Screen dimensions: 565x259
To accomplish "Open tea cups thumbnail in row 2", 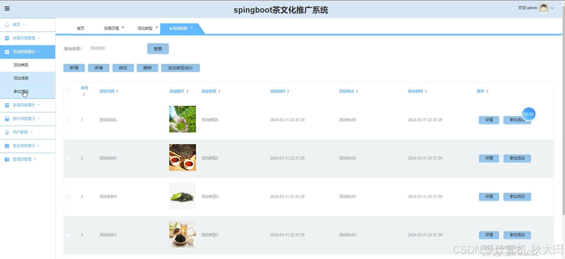I will (x=182, y=157).
